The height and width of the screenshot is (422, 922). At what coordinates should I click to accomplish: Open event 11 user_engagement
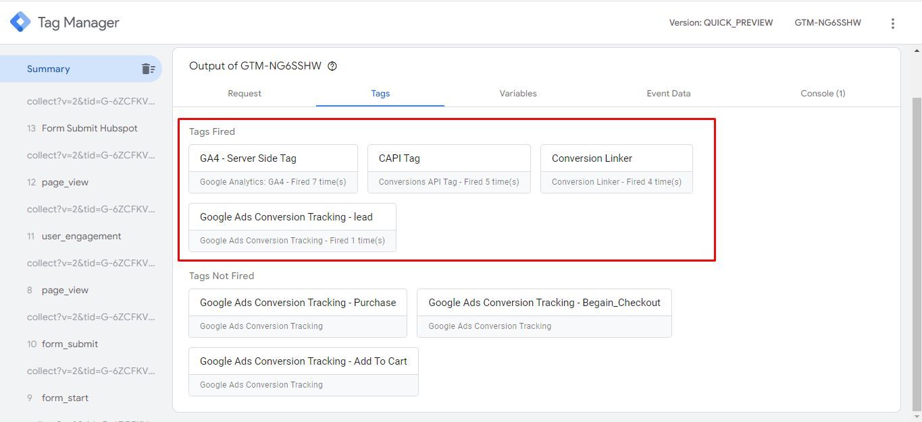pyautogui.click(x=81, y=236)
